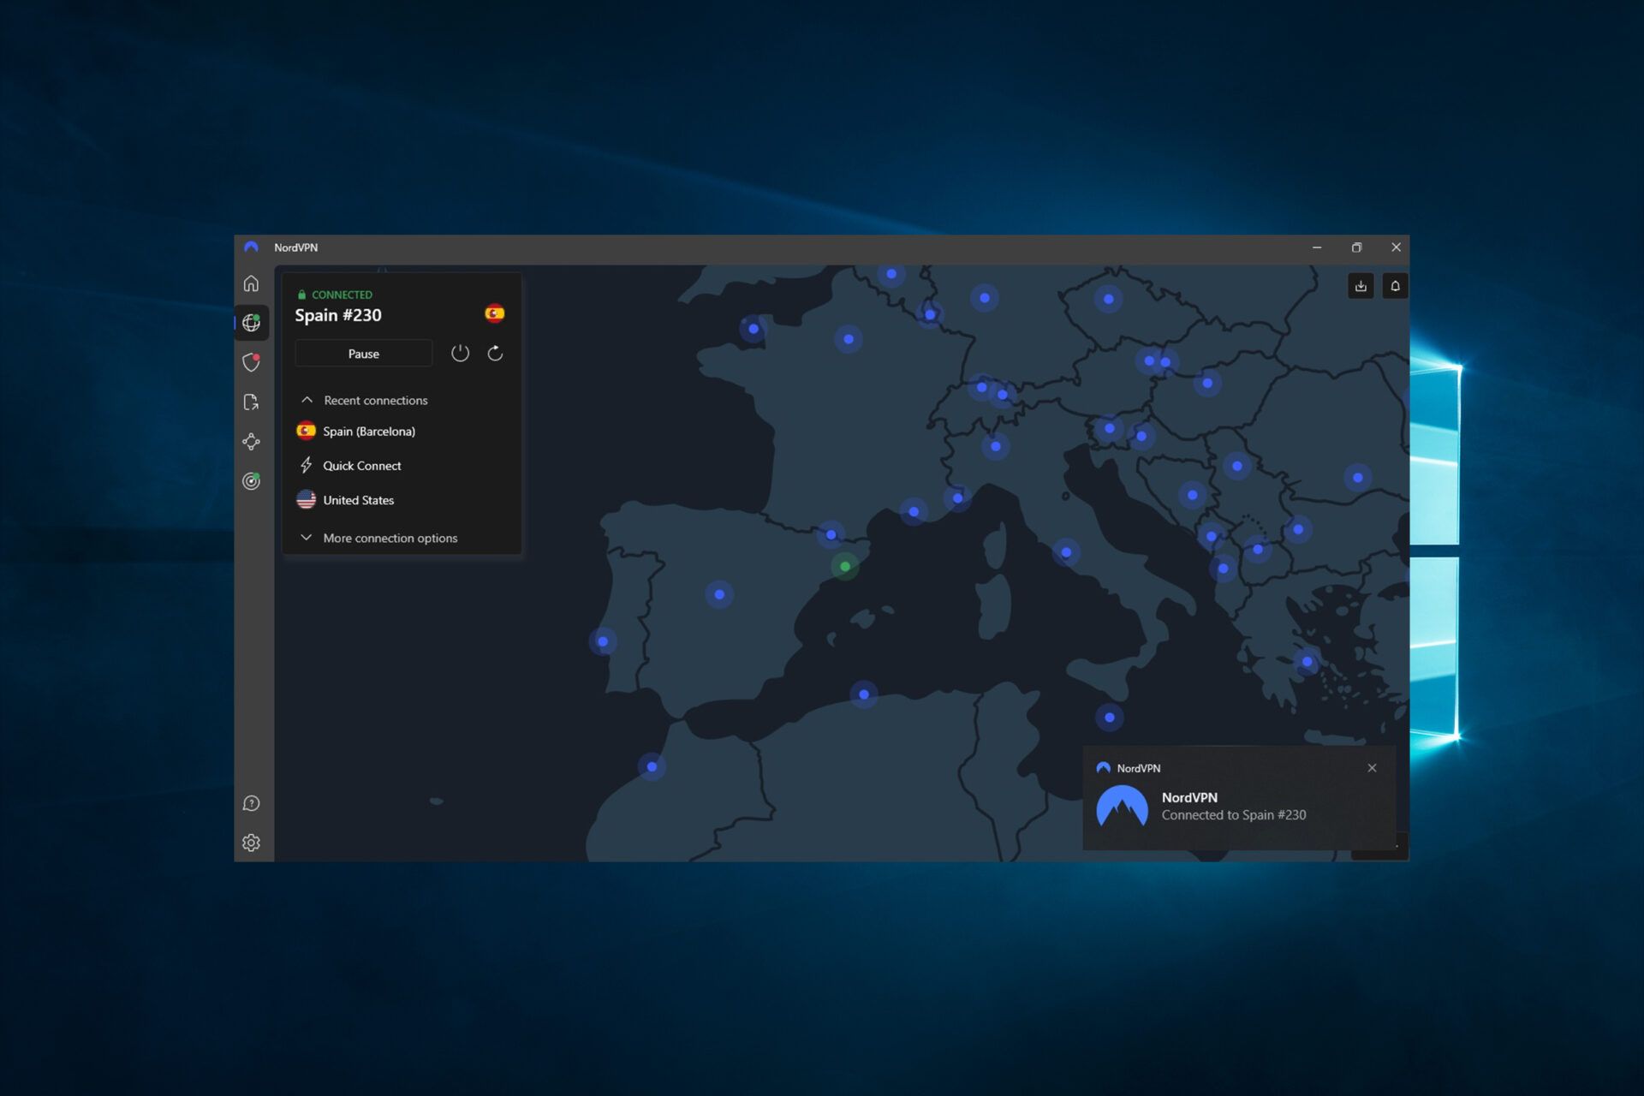The width and height of the screenshot is (1644, 1096).
Task: Open the help and support chat icon
Action: [251, 803]
